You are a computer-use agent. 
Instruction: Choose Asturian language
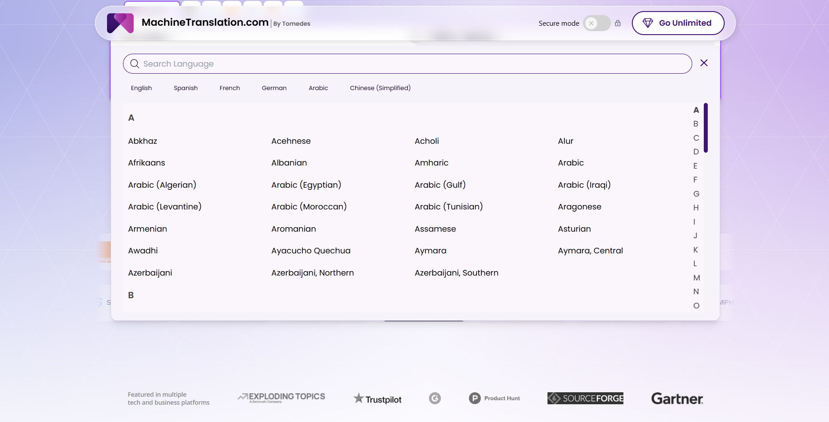[x=575, y=229]
